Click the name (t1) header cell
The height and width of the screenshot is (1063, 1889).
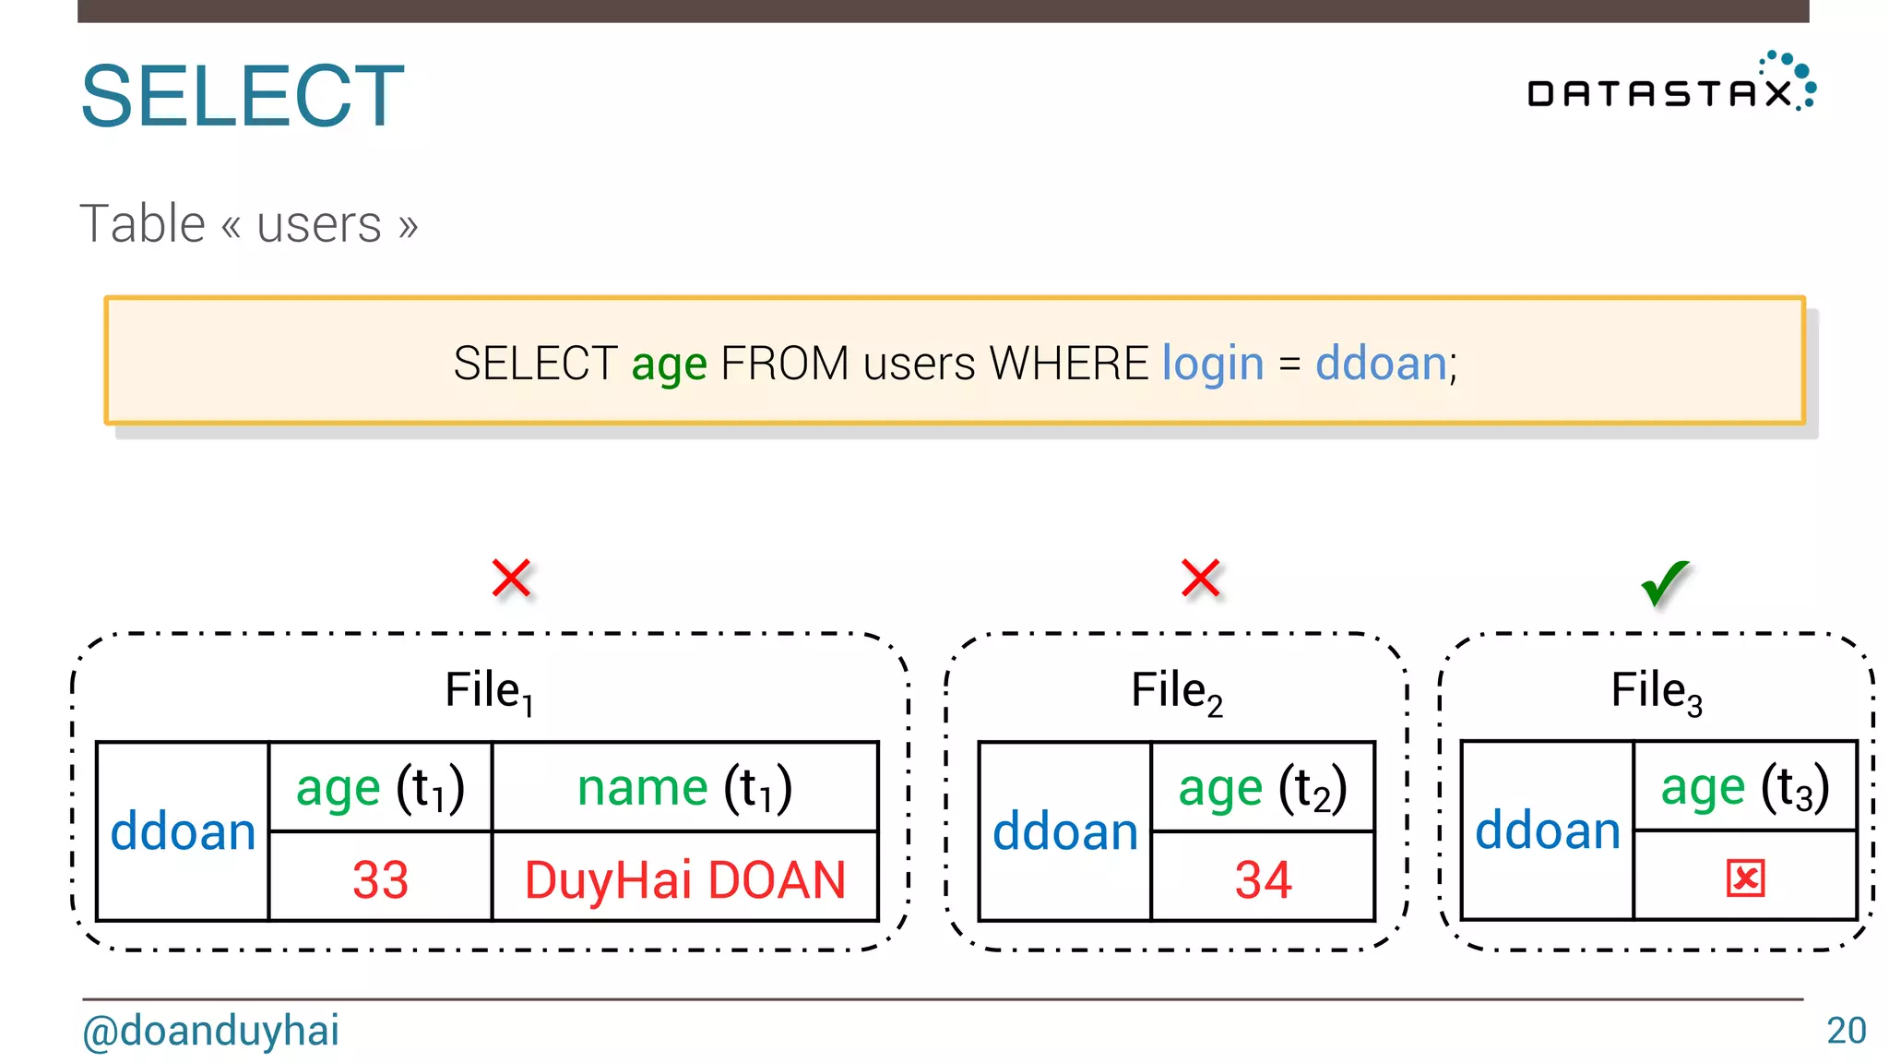point(685,787)
